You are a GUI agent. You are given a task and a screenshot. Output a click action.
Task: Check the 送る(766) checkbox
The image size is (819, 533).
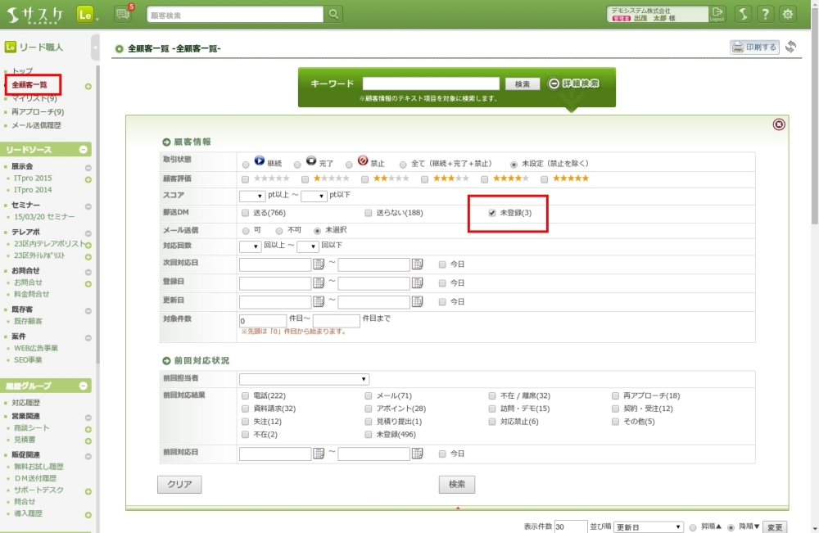[246, 213]
